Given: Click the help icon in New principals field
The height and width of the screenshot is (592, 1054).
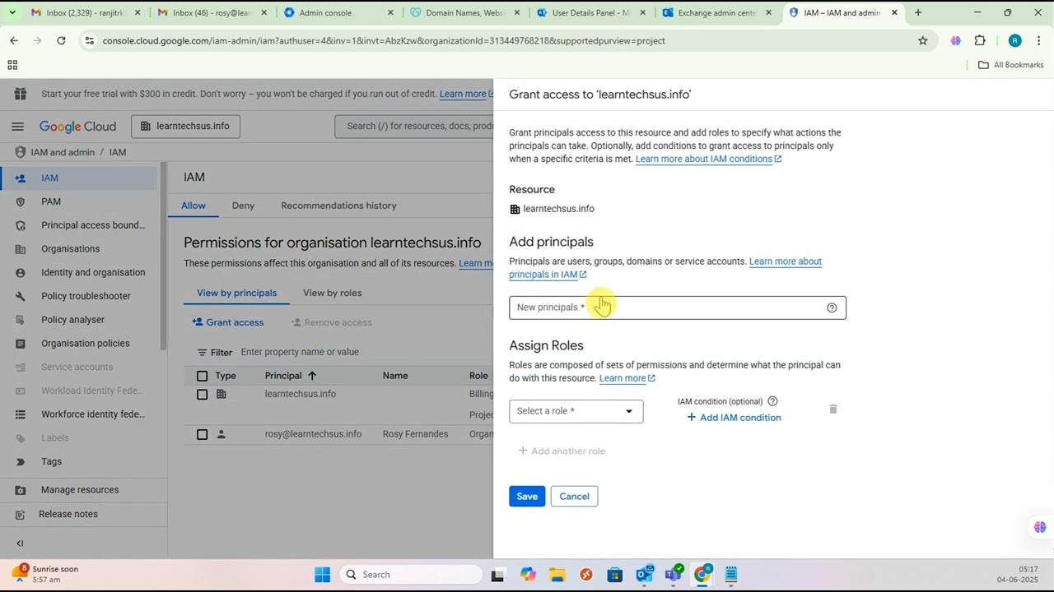Looking at the screenshot, I should [x=832, y=308].
